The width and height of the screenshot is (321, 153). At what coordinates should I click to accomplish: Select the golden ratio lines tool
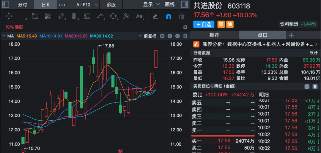[x=87, y=16]
